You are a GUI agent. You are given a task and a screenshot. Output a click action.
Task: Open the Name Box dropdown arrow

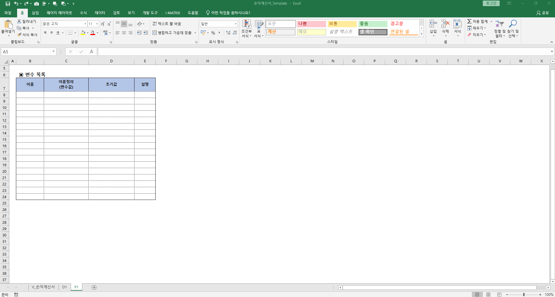coord(53,52)
